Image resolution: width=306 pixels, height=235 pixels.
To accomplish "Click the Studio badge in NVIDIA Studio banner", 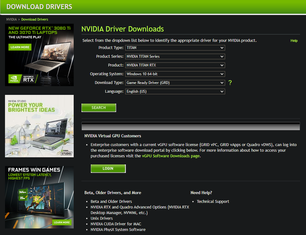I will (66, 154).
